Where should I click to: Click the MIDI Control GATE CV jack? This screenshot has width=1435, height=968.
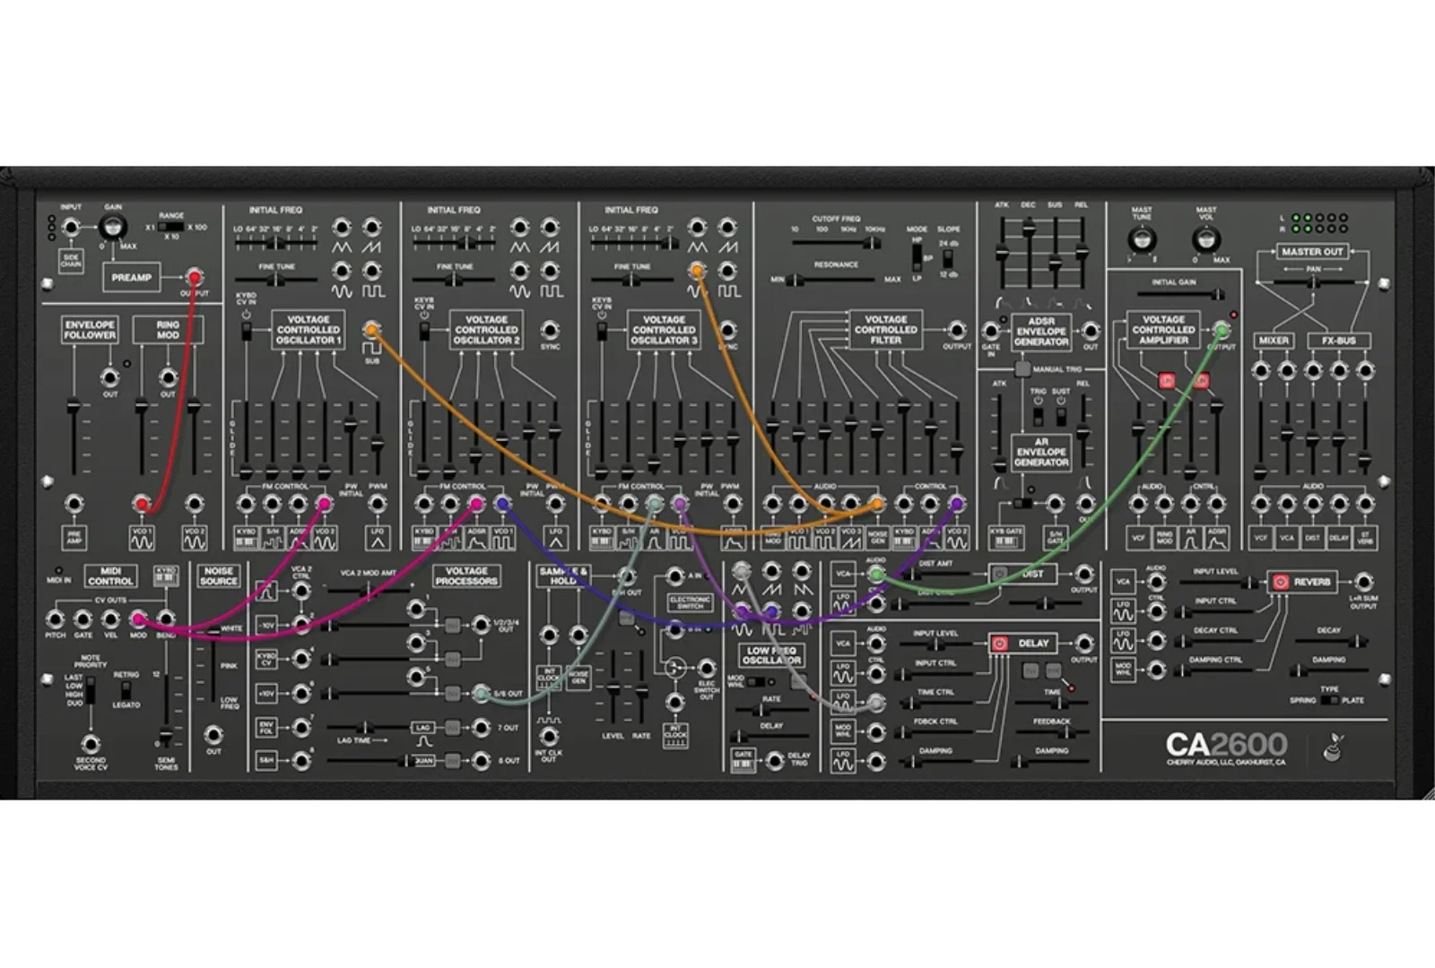pyautogui.click(x=83, y=618)
